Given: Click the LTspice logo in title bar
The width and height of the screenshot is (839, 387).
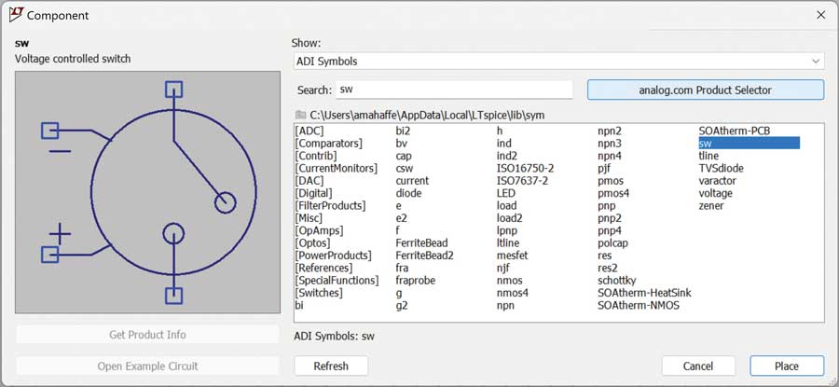Looking at the screenshot, I should pyautogui.click(x=16, y=15).
